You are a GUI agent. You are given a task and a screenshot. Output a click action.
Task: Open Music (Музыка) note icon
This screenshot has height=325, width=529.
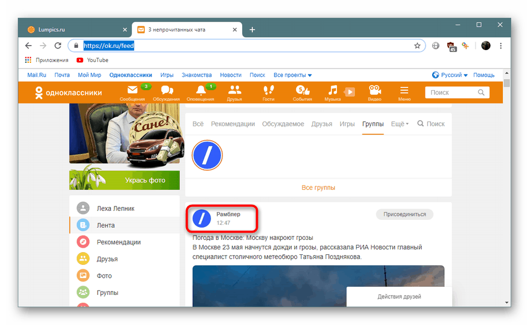point(332,90)
